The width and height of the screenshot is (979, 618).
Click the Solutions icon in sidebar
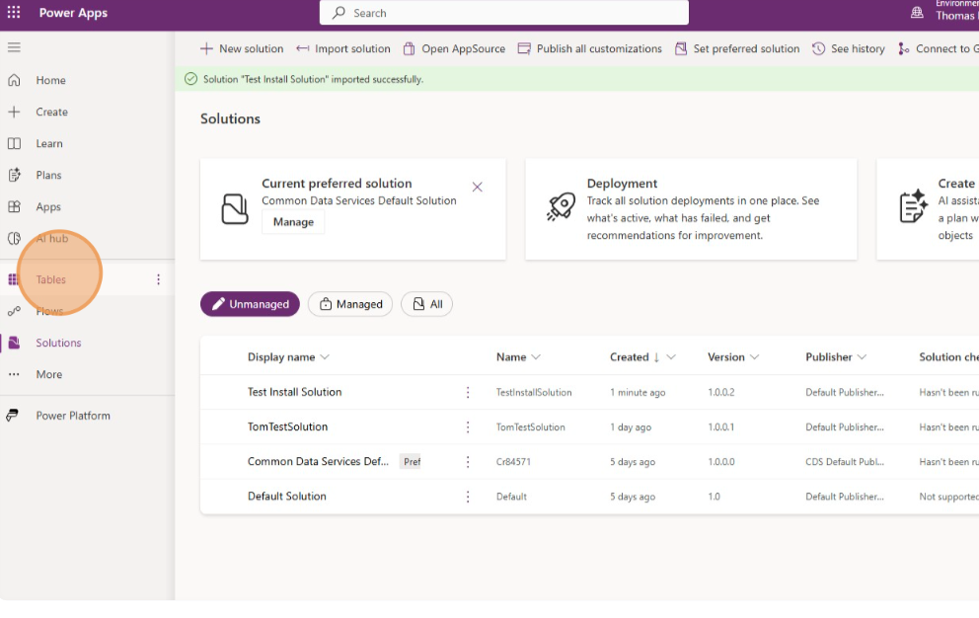[14, 343]
